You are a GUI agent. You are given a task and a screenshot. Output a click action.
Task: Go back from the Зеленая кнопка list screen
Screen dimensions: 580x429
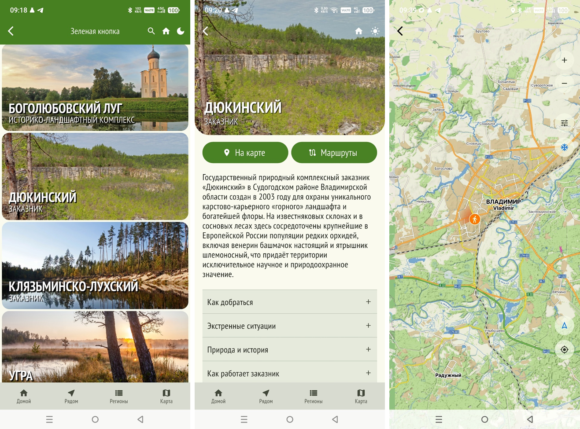coord(11,31)
